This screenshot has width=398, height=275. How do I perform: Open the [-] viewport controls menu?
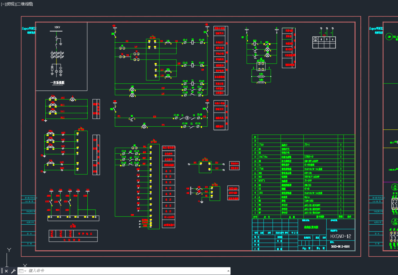pyautogui.click(x=3, y=4)
